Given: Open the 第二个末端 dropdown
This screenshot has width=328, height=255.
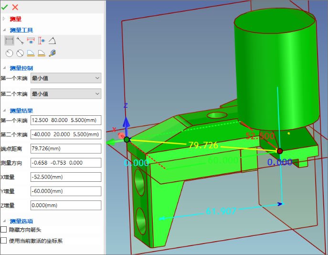Looking at the screenshot, I should 66,94.
